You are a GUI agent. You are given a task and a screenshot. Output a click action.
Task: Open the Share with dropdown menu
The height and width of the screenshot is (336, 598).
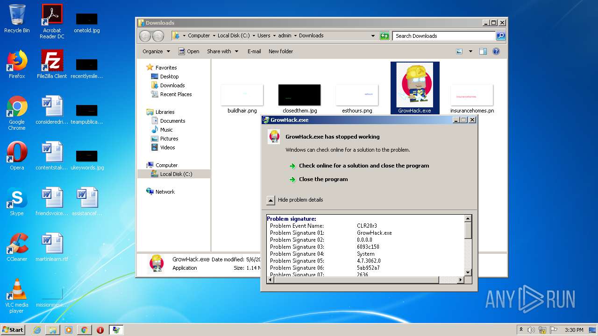tap(223, 51)
